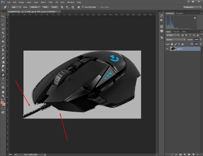203x156 pixels.
Task: Toggle layer filtering on/off switch
Action: tap(201, 35)
